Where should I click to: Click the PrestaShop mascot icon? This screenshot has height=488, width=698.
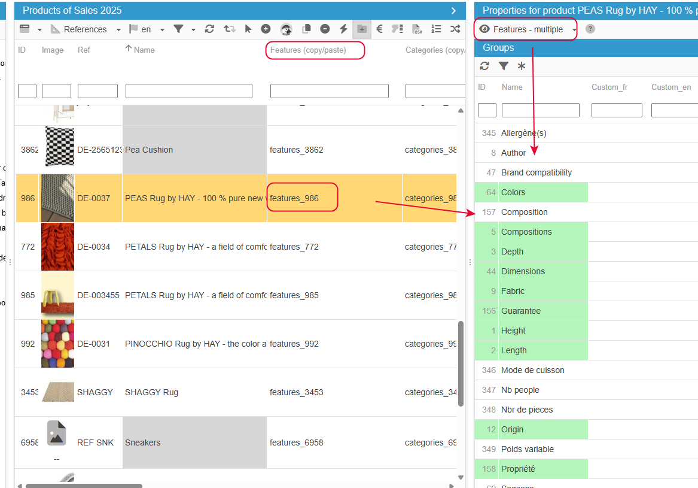point(286,29)
